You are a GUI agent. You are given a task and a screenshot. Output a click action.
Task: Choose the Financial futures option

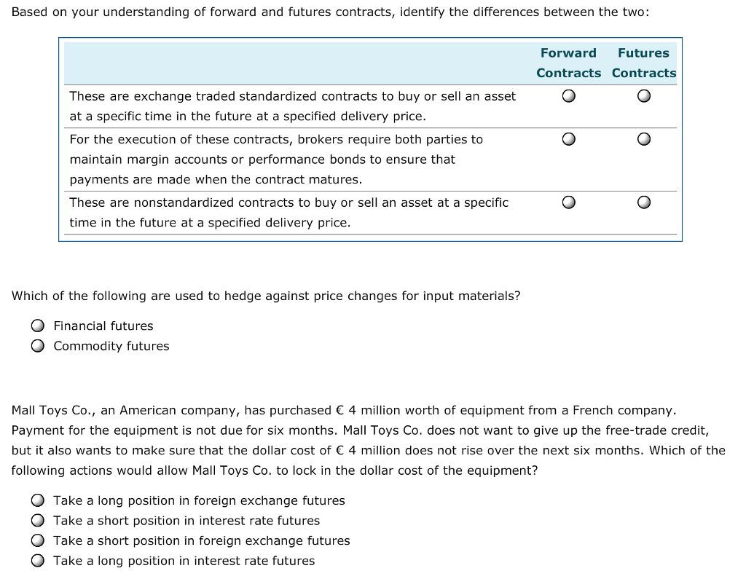[x=37, y=326]
